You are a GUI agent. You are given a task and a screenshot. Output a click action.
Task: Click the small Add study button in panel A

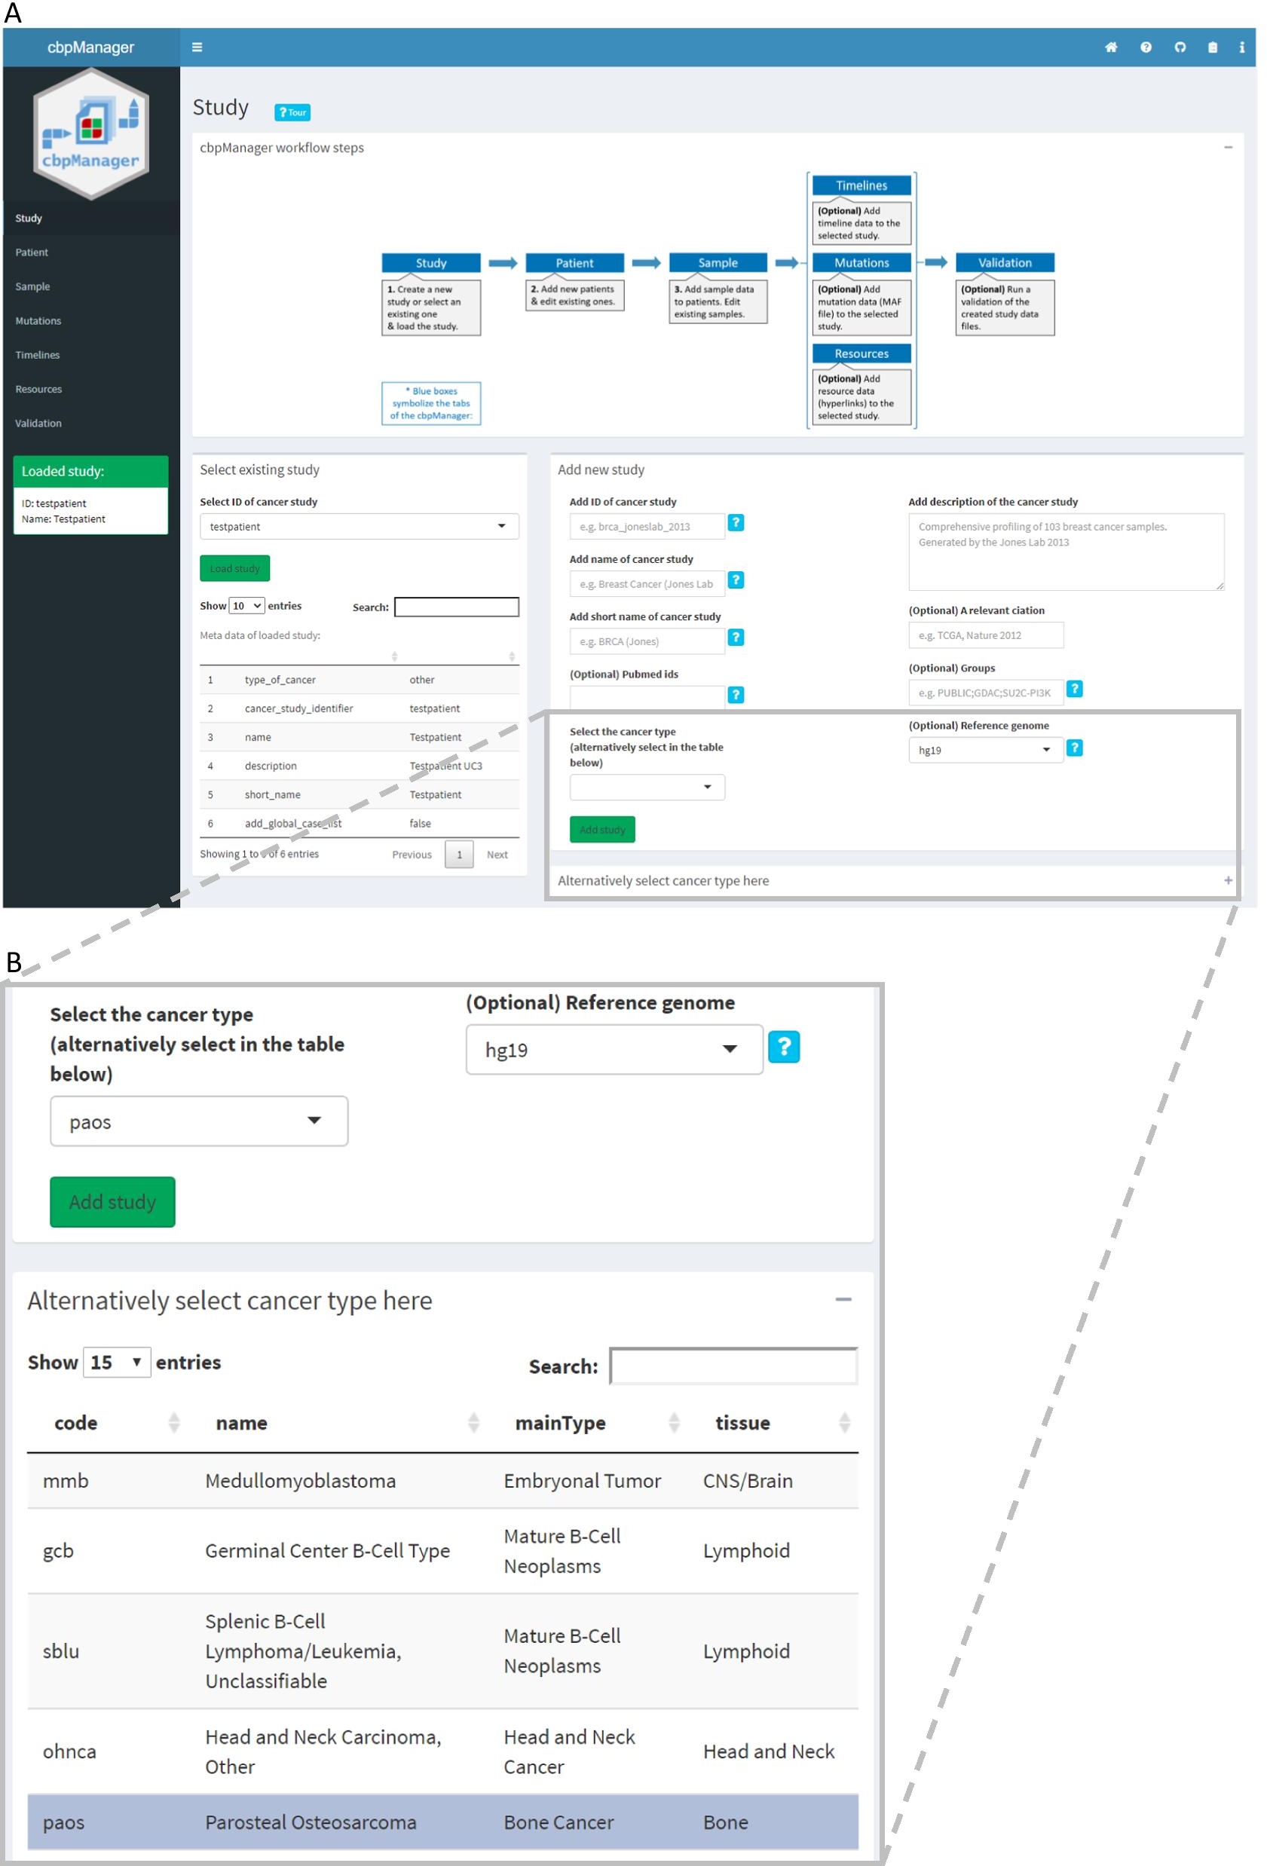tap(602, 830)
